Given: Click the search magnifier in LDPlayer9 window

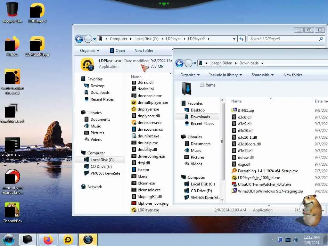Looking at the screenshot, I should point(321,39).
